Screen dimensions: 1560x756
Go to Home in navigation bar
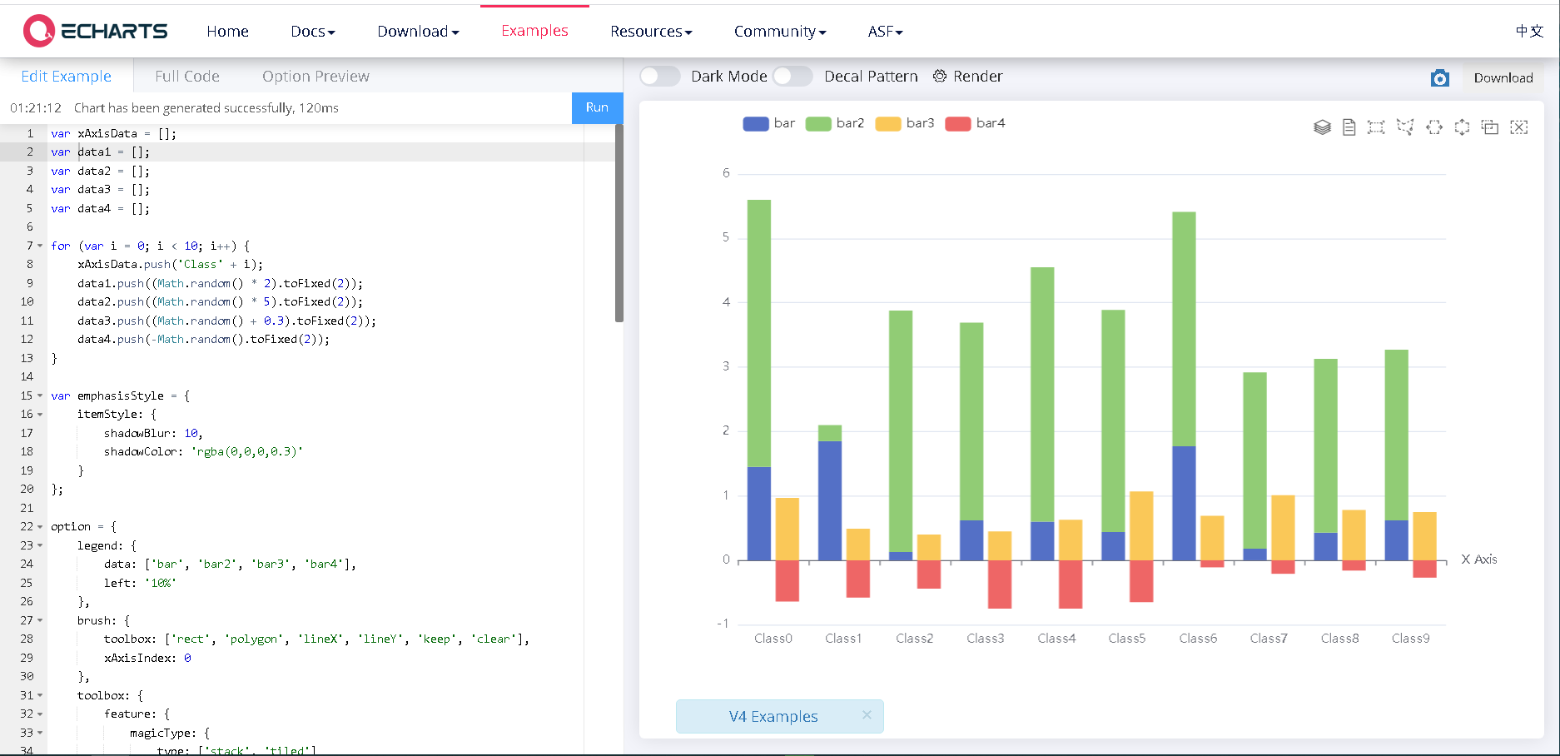227,32
